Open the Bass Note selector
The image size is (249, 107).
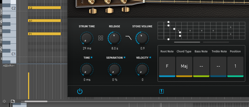click(201, 67)
